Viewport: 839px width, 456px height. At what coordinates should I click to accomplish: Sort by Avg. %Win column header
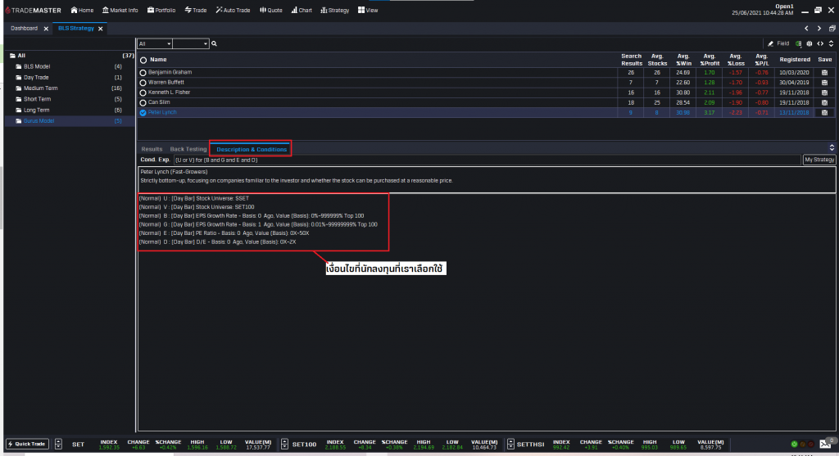point(683,60)
